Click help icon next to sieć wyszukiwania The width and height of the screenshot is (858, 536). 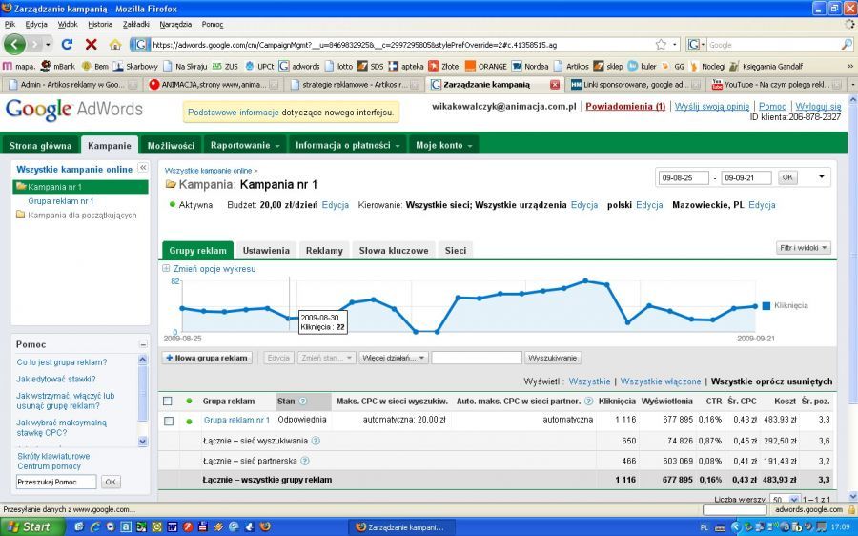316,441
